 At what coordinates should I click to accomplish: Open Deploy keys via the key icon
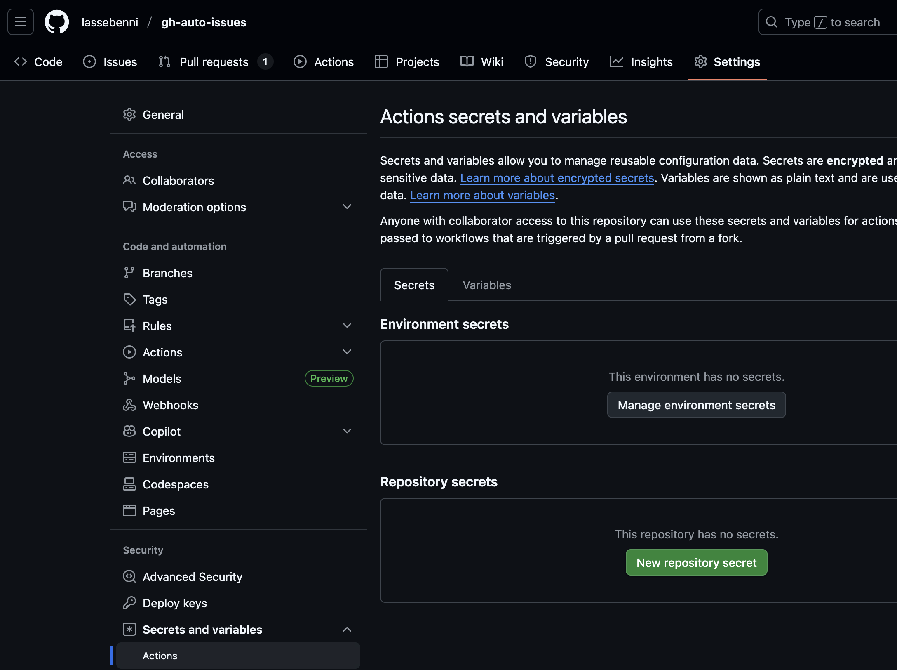(129, 603)
